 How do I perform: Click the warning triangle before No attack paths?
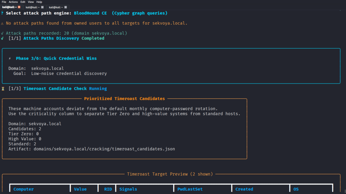pyautogui.click(x=2, y=23)
